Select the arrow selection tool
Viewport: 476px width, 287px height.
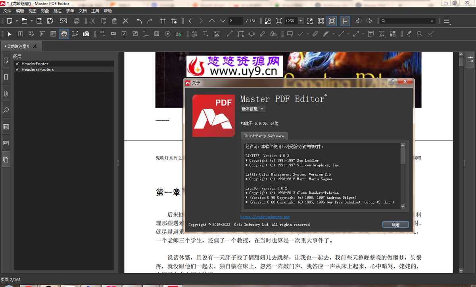(x=10, y=34)
